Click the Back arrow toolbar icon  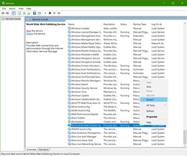[x=3, y=13]
